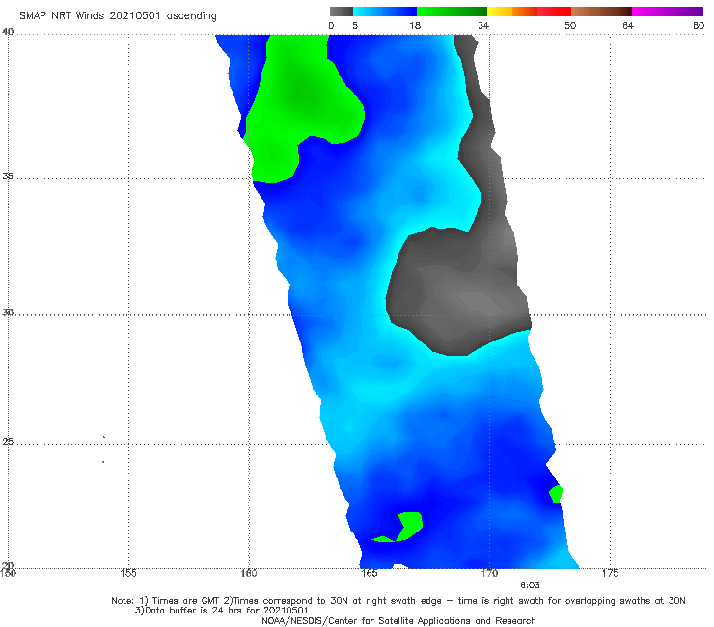Click the longitude label '155'
Viewport: 714px width, 627px height.
click(x=128, y=573)
